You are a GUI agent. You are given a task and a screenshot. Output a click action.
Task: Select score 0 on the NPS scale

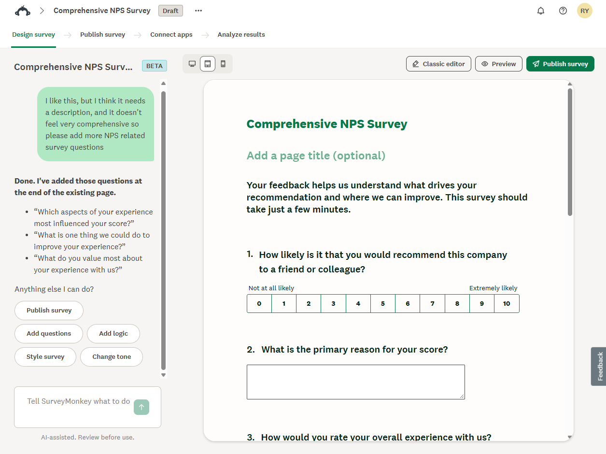pos(259,304)
